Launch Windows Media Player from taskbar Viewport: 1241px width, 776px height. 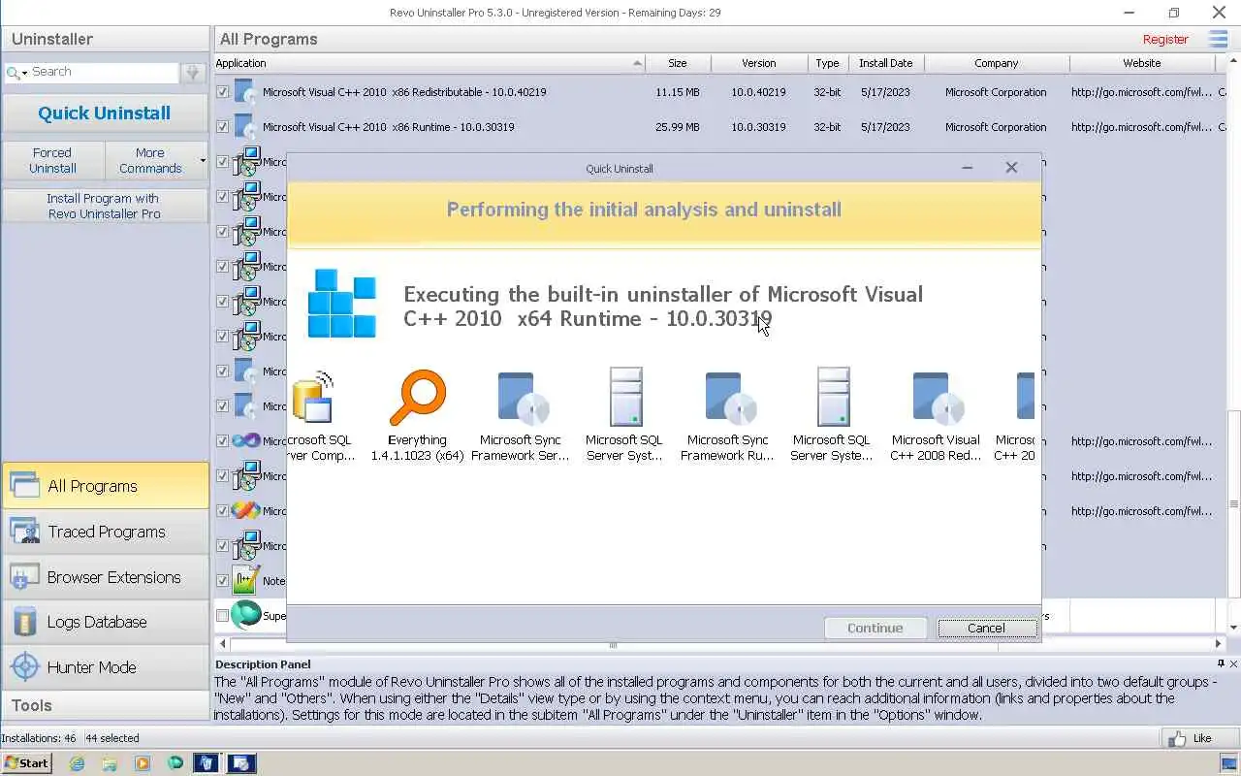pos(143,763)
